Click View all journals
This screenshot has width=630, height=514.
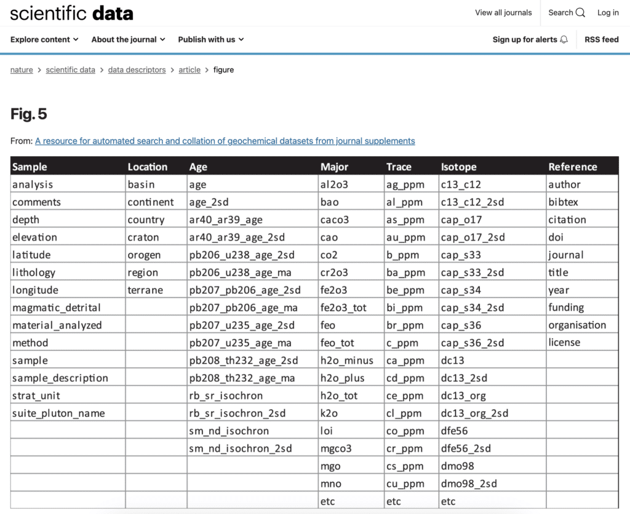coord(503,12)
